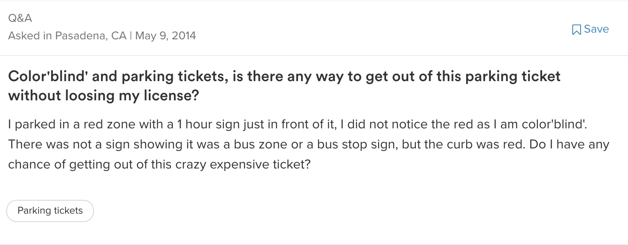Click the Q&A section label

click(20, 18)
